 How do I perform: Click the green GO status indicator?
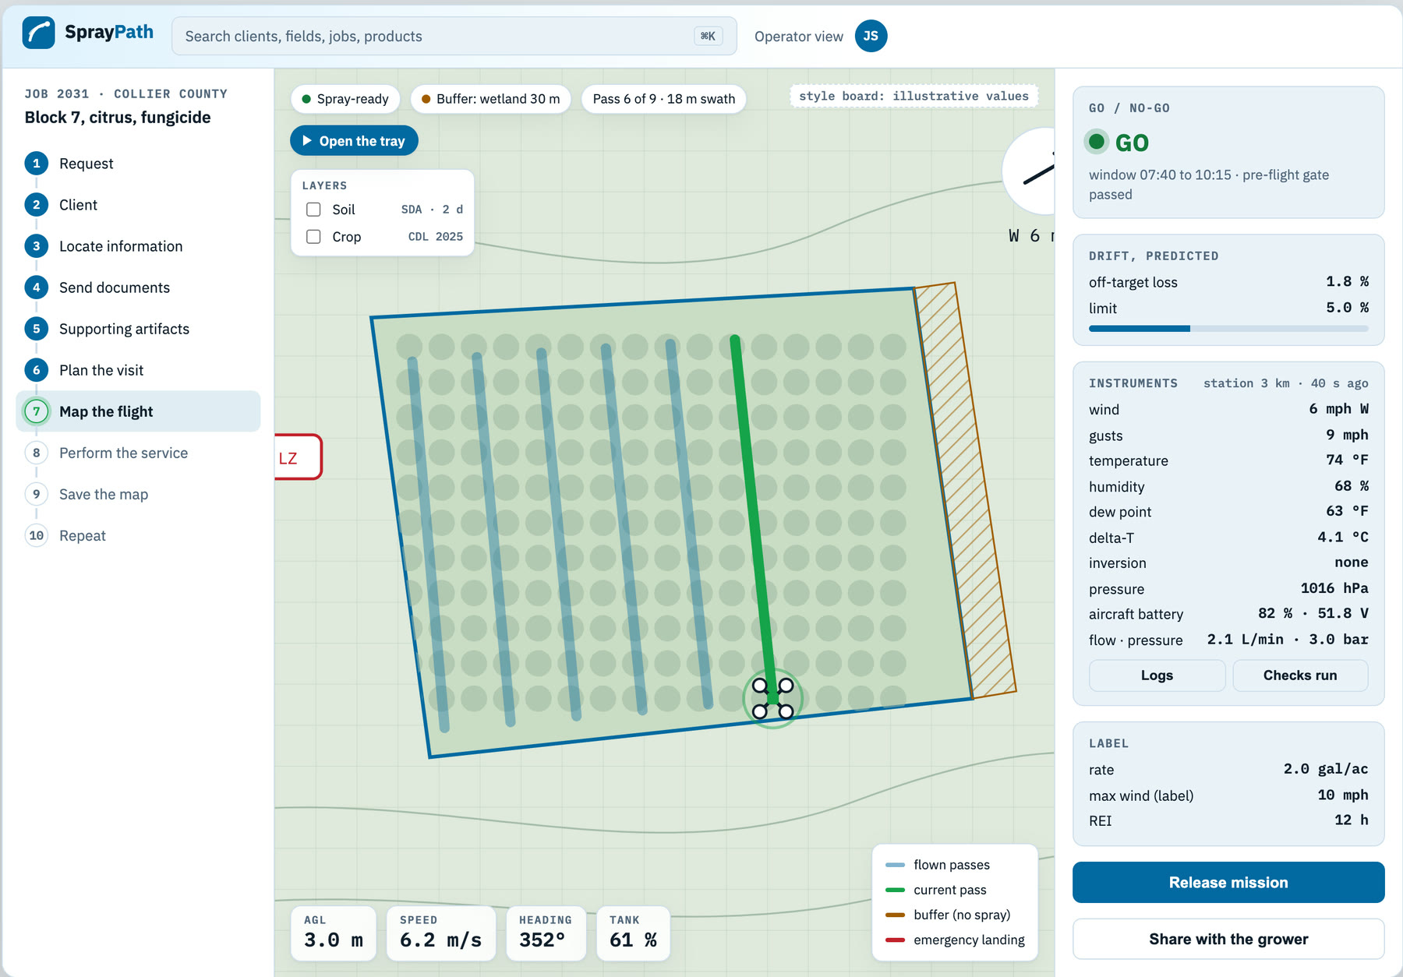coord(1097,142)
